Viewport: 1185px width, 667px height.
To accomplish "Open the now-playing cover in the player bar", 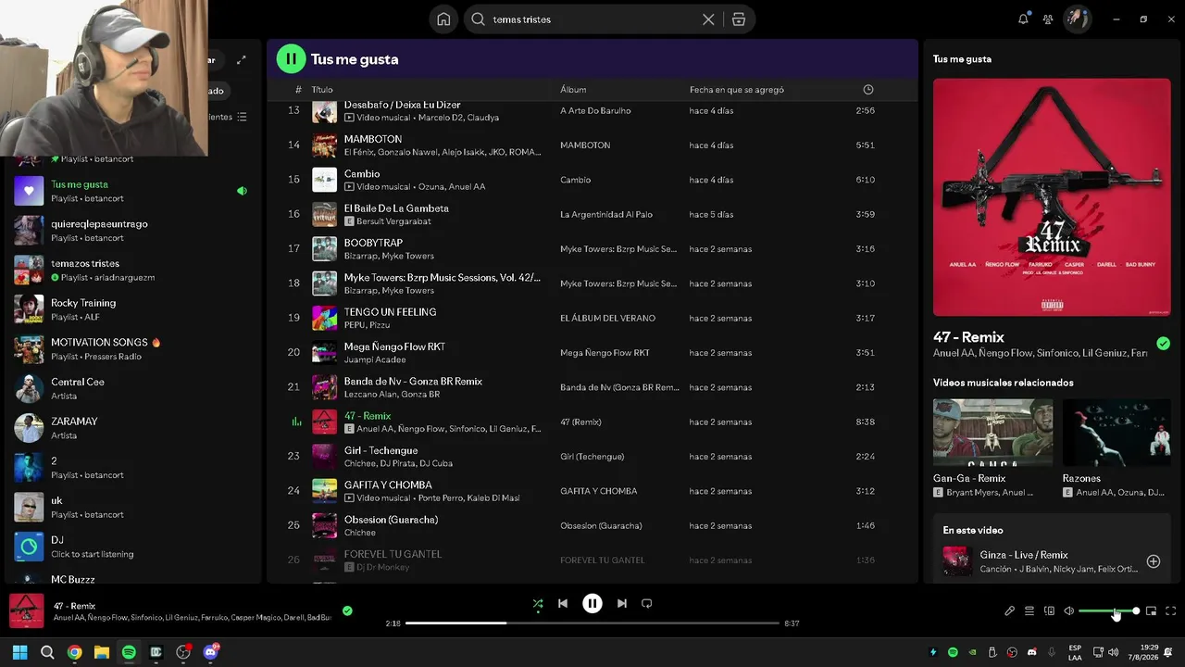I will (x=27, y=611).
